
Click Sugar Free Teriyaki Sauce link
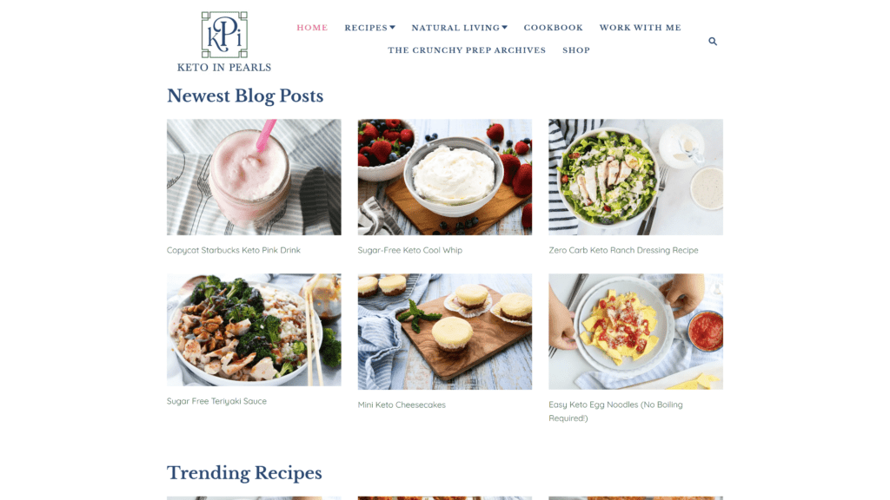216,401
